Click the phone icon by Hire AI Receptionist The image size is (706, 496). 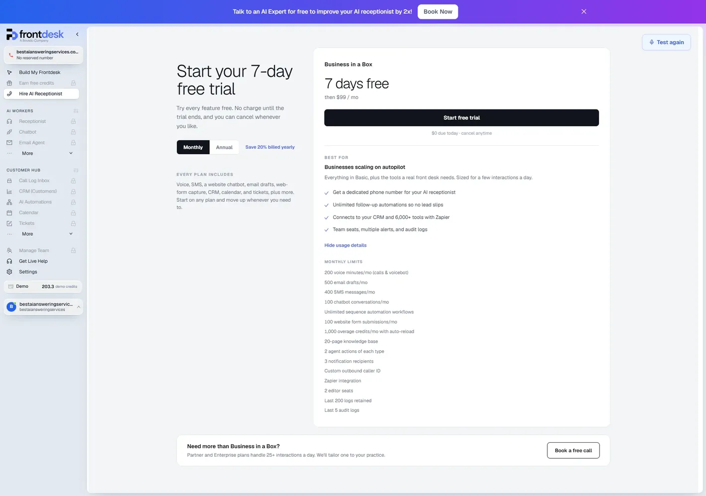pos(9,94)
